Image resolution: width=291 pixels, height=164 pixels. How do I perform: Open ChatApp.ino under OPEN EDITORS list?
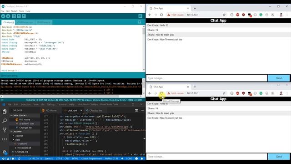(x=25, y=128)
